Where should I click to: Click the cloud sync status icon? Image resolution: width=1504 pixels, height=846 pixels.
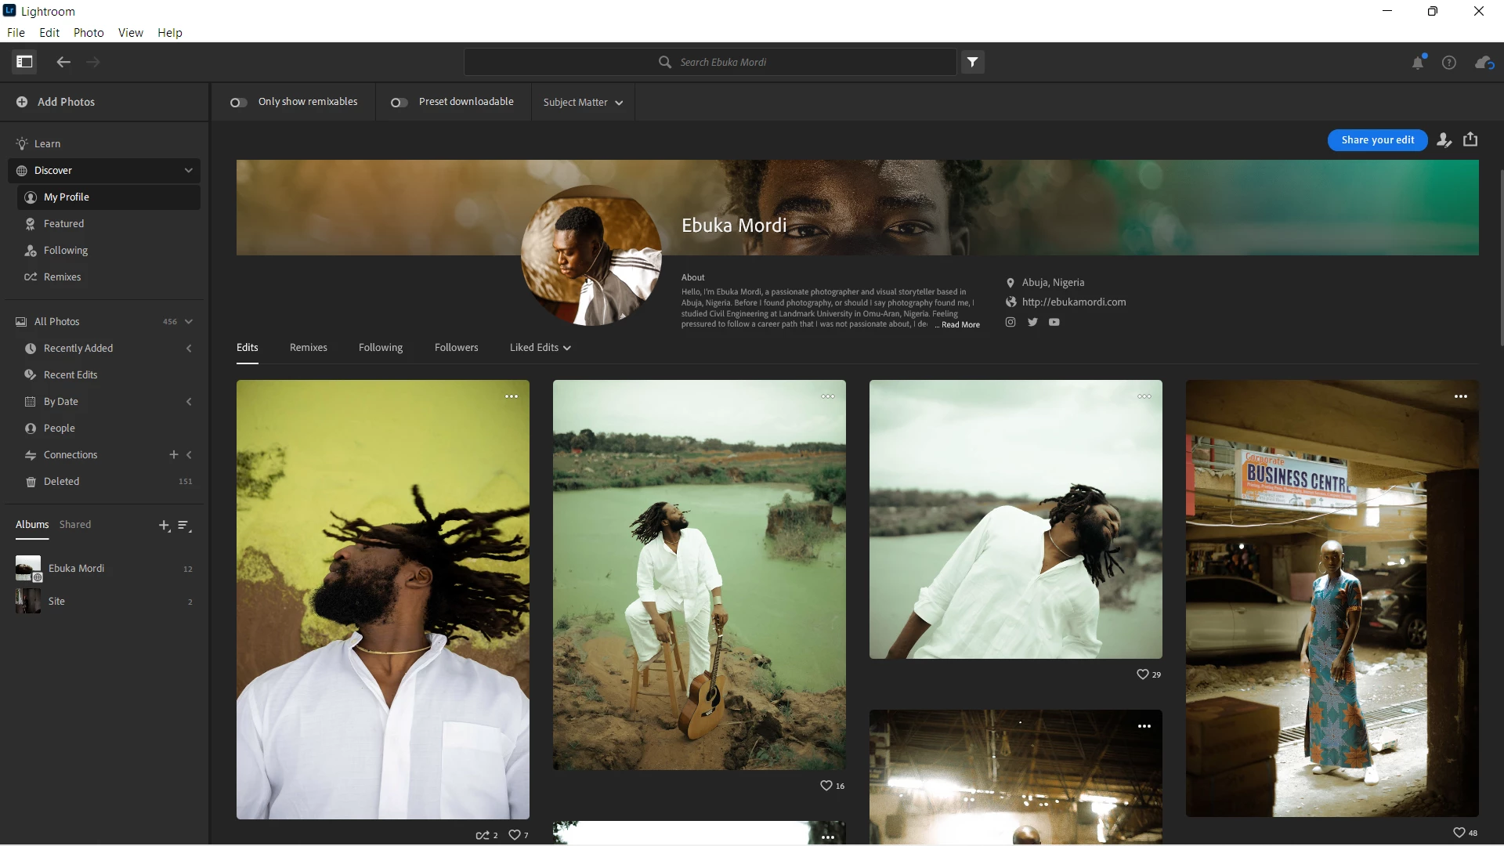[1484, 63]
